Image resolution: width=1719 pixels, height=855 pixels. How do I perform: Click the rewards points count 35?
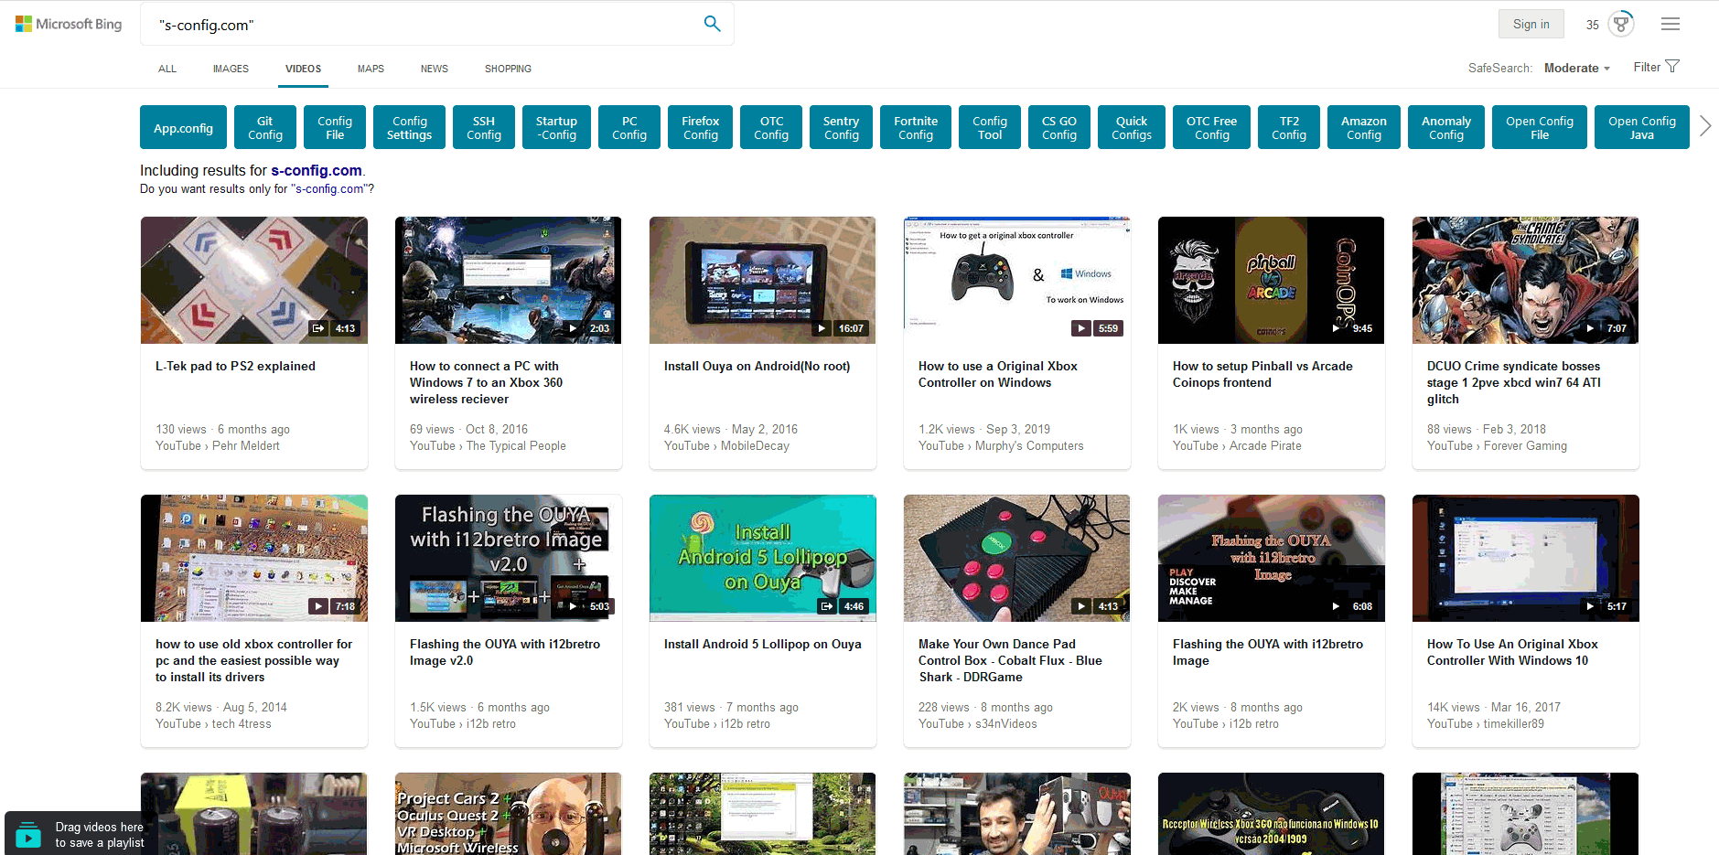click(x=1592, y=25)
